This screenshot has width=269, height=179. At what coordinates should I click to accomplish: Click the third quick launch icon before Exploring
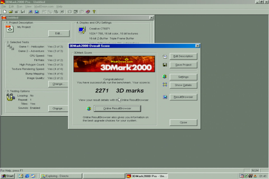(33, 176)
